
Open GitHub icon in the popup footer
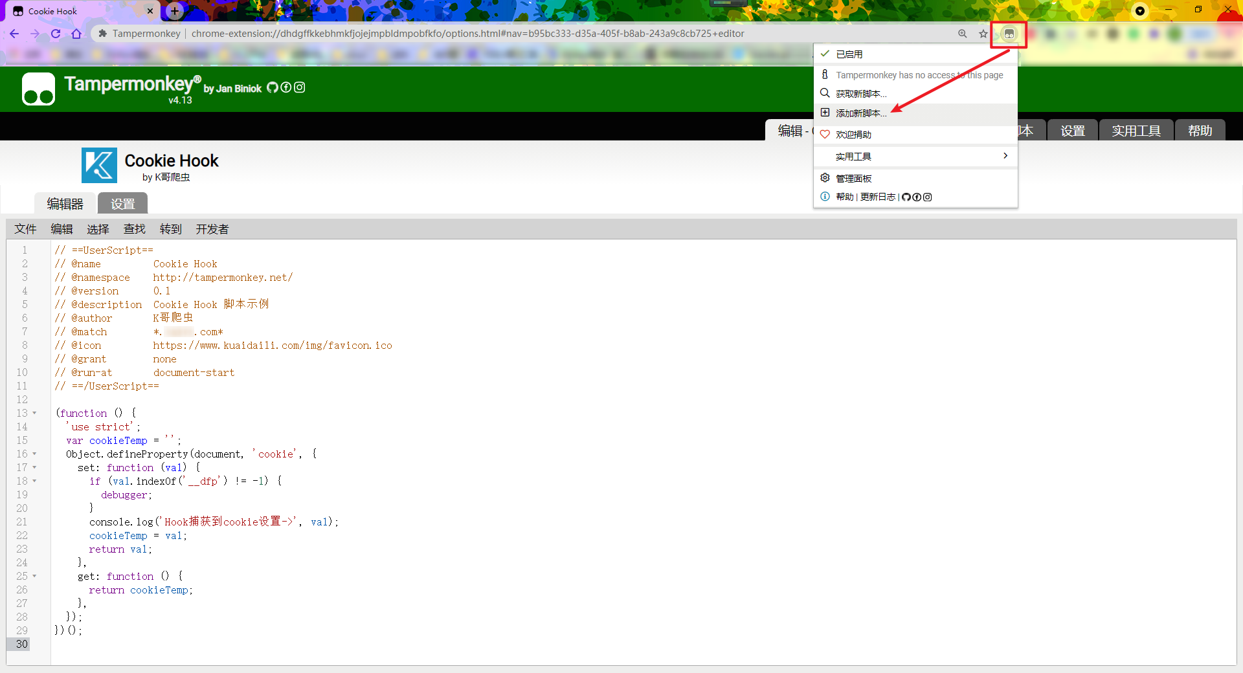click(906, 197)
